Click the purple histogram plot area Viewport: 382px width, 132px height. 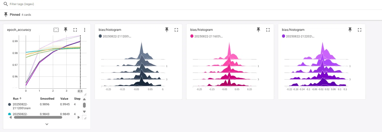coord(316,64)
